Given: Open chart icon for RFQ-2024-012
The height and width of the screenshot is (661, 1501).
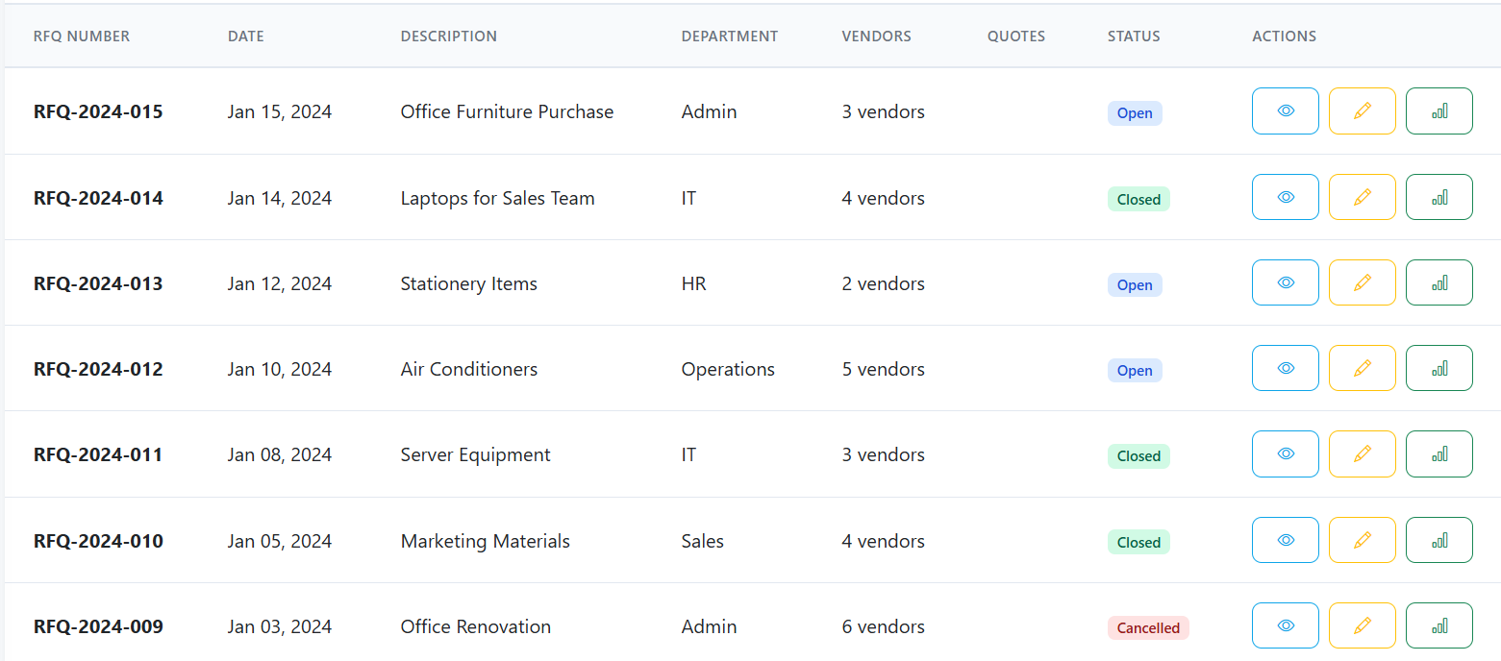Looking at the screenshot, I should coord(1439,368).
